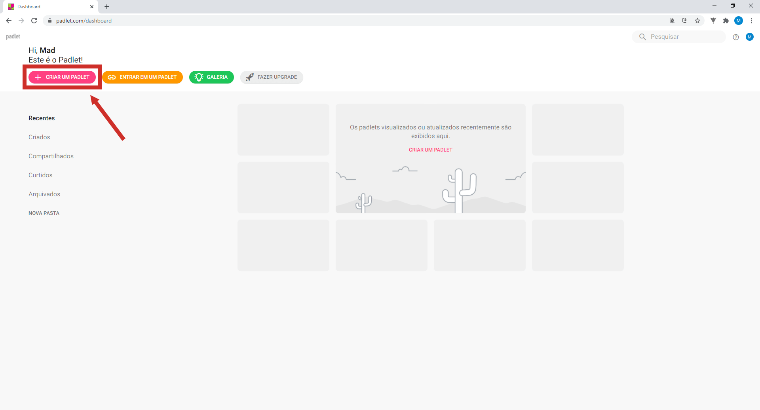Open the user avatar menu in the Padlet header

(x=750, y=37)
